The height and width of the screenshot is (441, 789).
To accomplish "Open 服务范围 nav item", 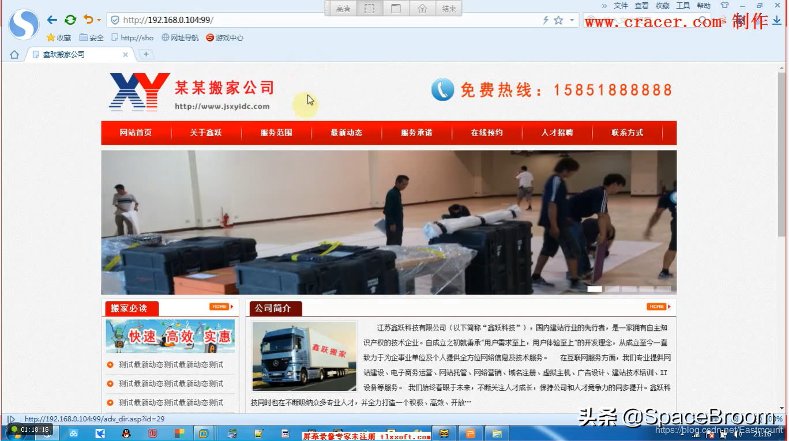I will click(x=276, y=133).
